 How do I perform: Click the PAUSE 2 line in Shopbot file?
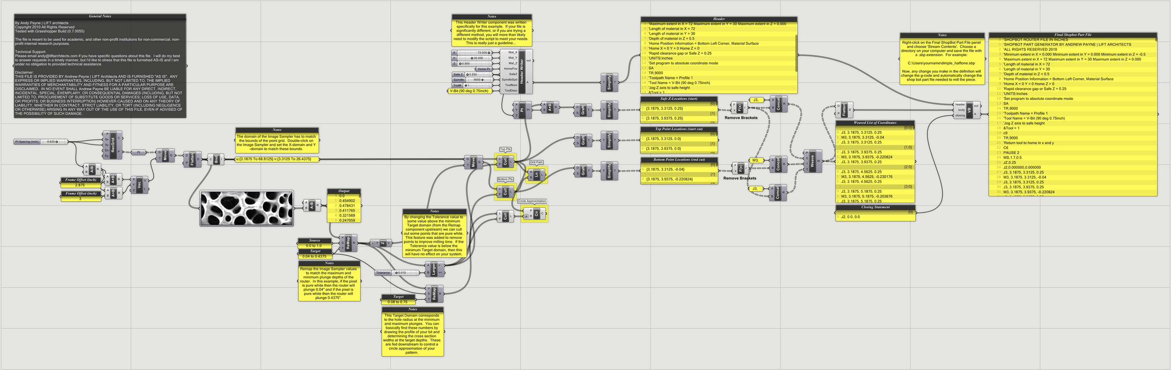tap(1011, 152)
